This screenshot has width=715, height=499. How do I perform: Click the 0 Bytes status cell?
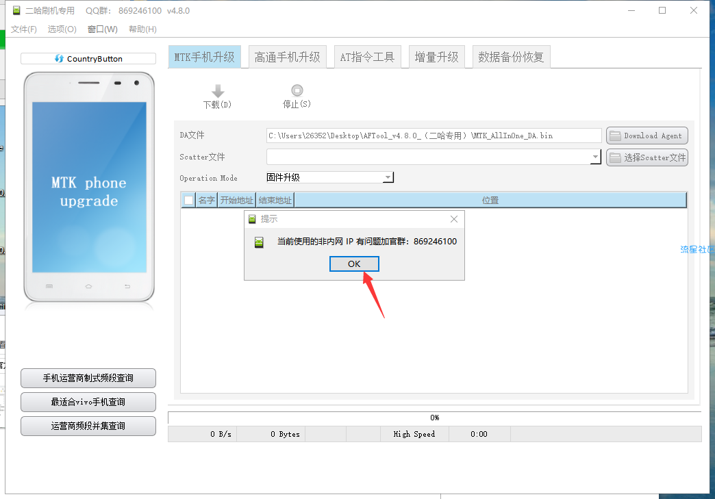271,434
